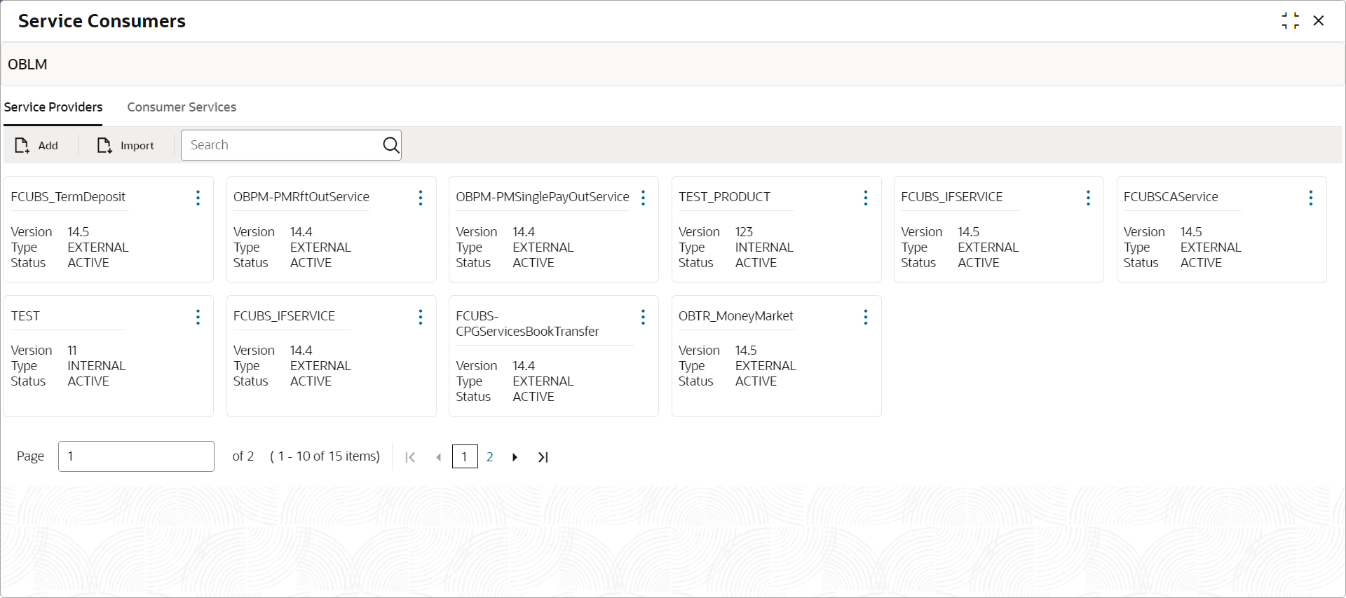The width and height of the screenshot is (1346, 598).
Task: Click the version value 123
Action: pyautogui.click(x=744, y=232)
